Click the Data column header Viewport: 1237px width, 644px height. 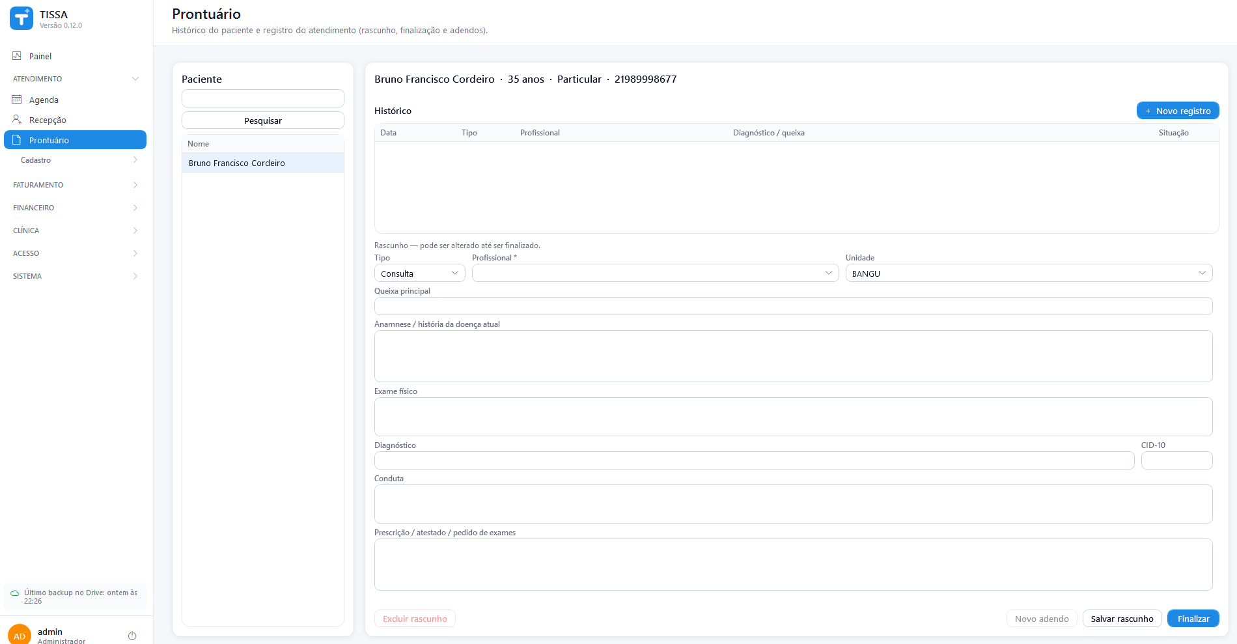(388, 133)
